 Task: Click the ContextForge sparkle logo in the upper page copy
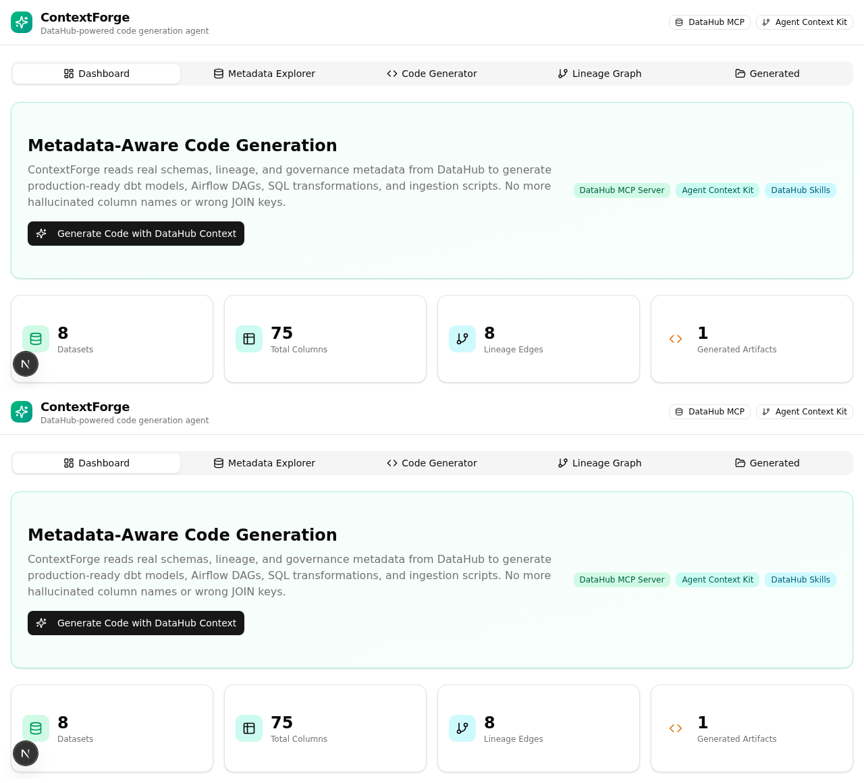[22, 22]
